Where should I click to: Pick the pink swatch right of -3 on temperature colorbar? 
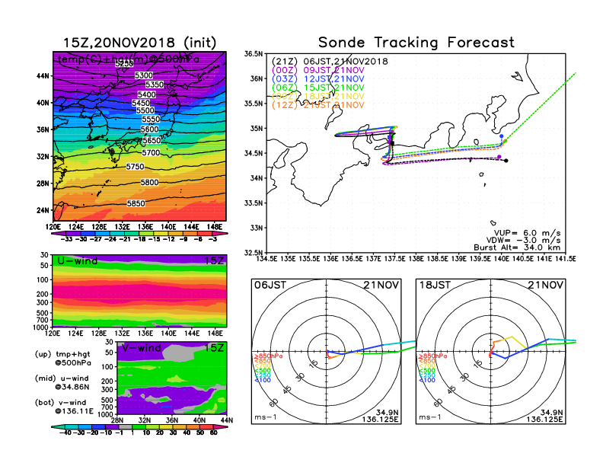[220, 233]
